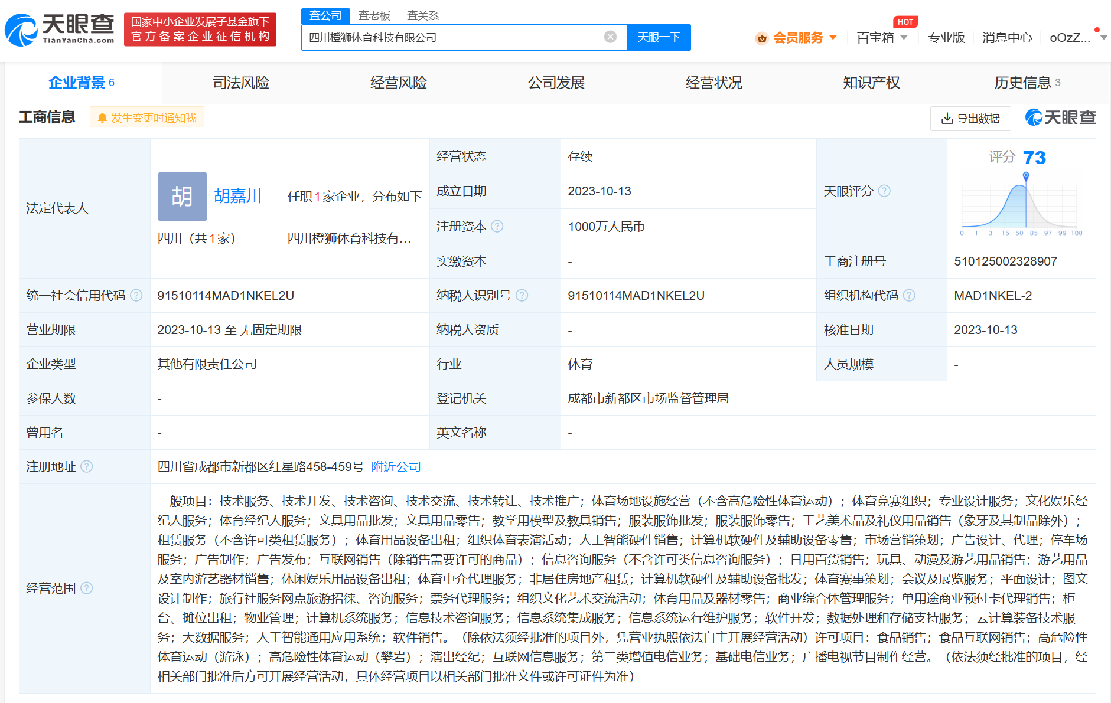Switch to the 司法风险 tab
Image resolution: width=1111 pixels, height=703 pixels.
click(241, 83)
